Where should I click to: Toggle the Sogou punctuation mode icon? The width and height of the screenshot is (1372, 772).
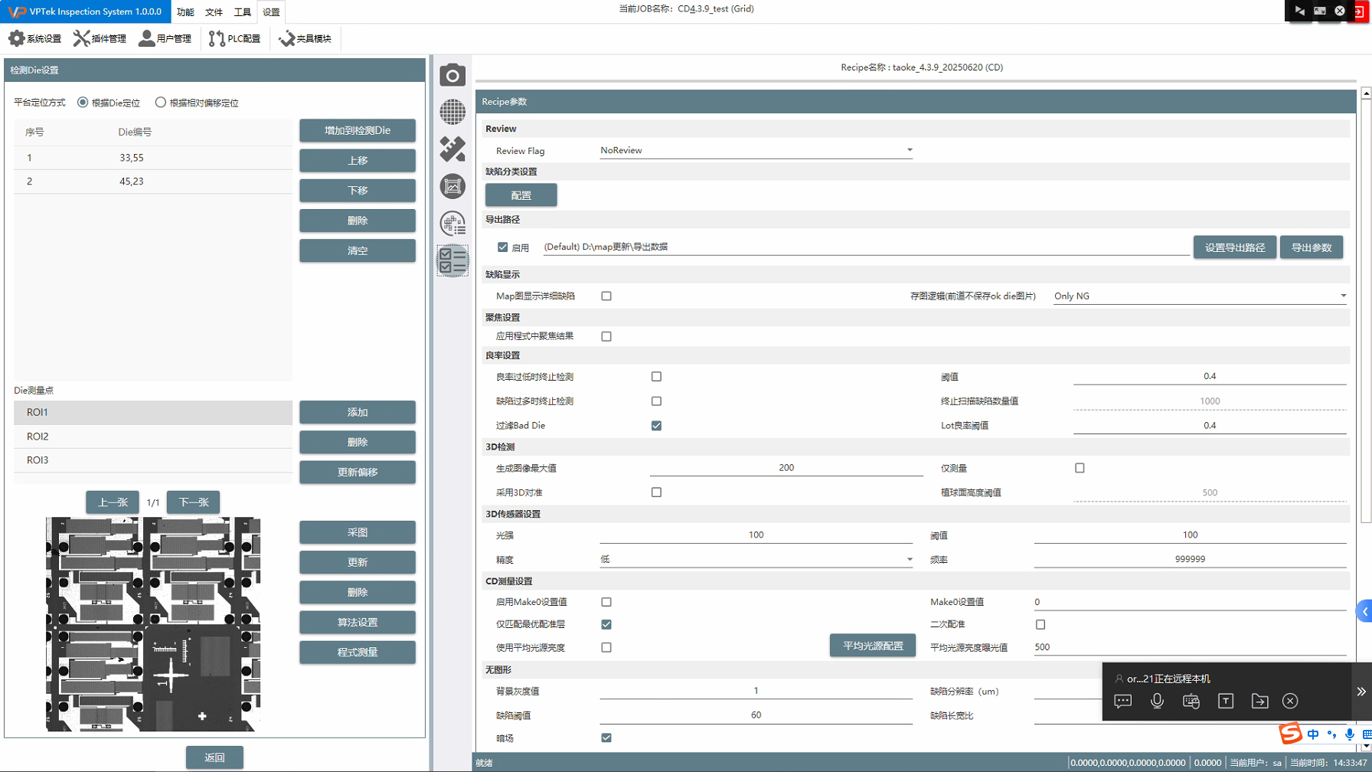(x=1331, y=734)
